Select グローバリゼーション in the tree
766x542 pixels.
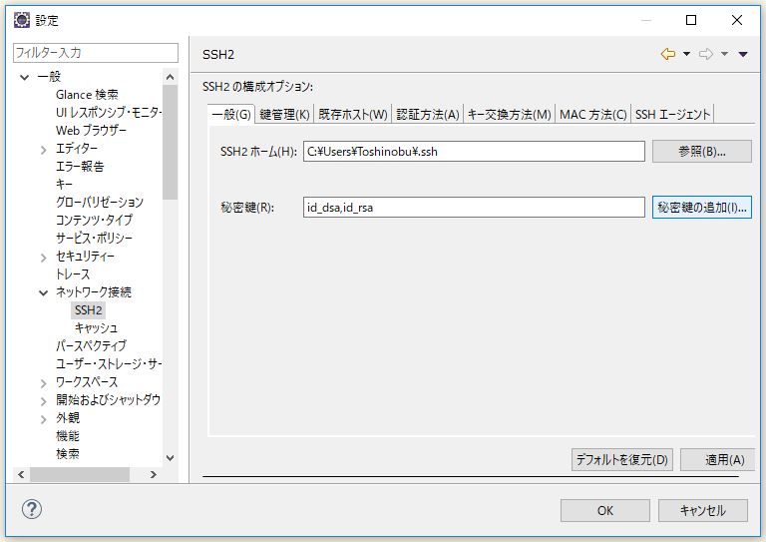[x=100, y=203]
